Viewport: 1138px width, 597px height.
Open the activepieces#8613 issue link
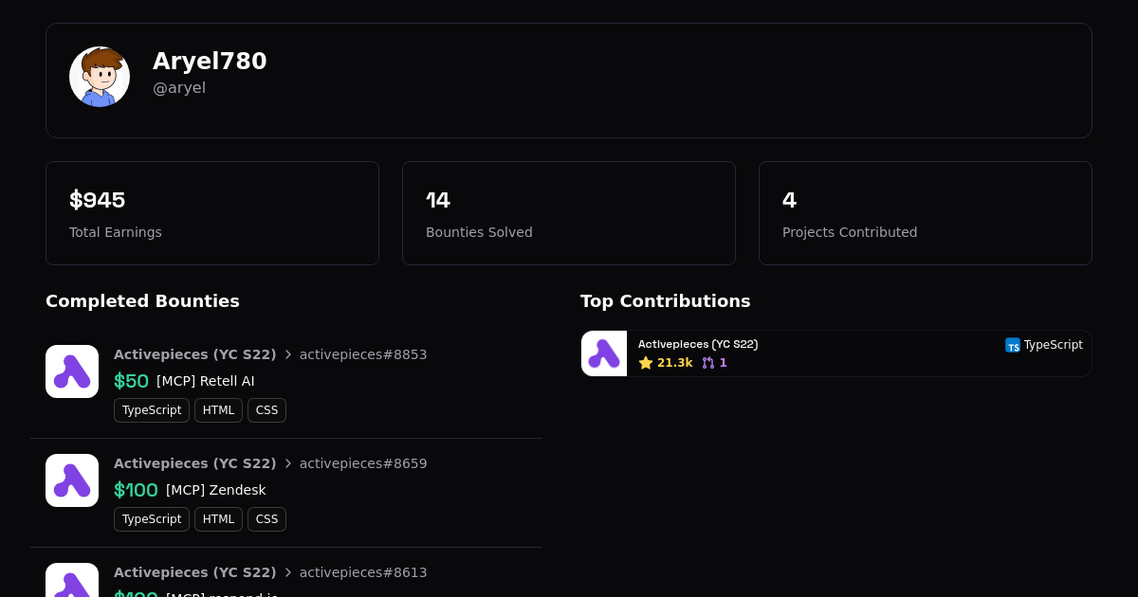[363, 572]
